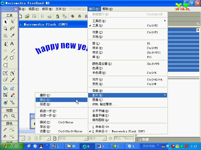201x150 pixels.
Task: Select the Knife tool
Action: 12,80
